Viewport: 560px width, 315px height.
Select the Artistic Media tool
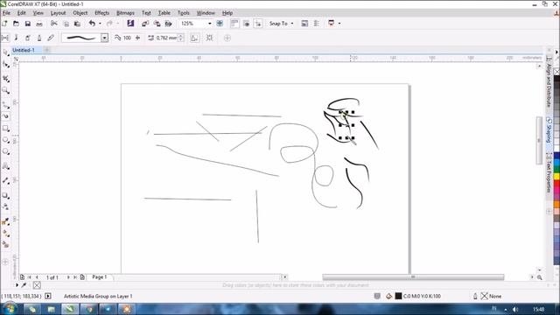click(6, 116)
